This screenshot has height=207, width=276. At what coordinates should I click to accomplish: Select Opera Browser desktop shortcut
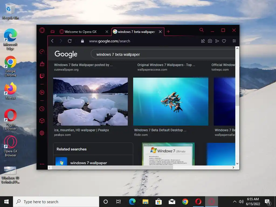pyautogui.click(x=11, y=120)
